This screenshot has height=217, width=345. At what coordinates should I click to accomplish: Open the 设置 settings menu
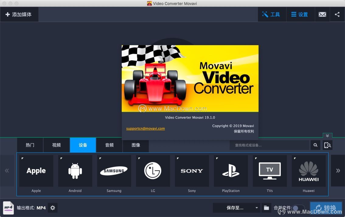coord(300,14)
